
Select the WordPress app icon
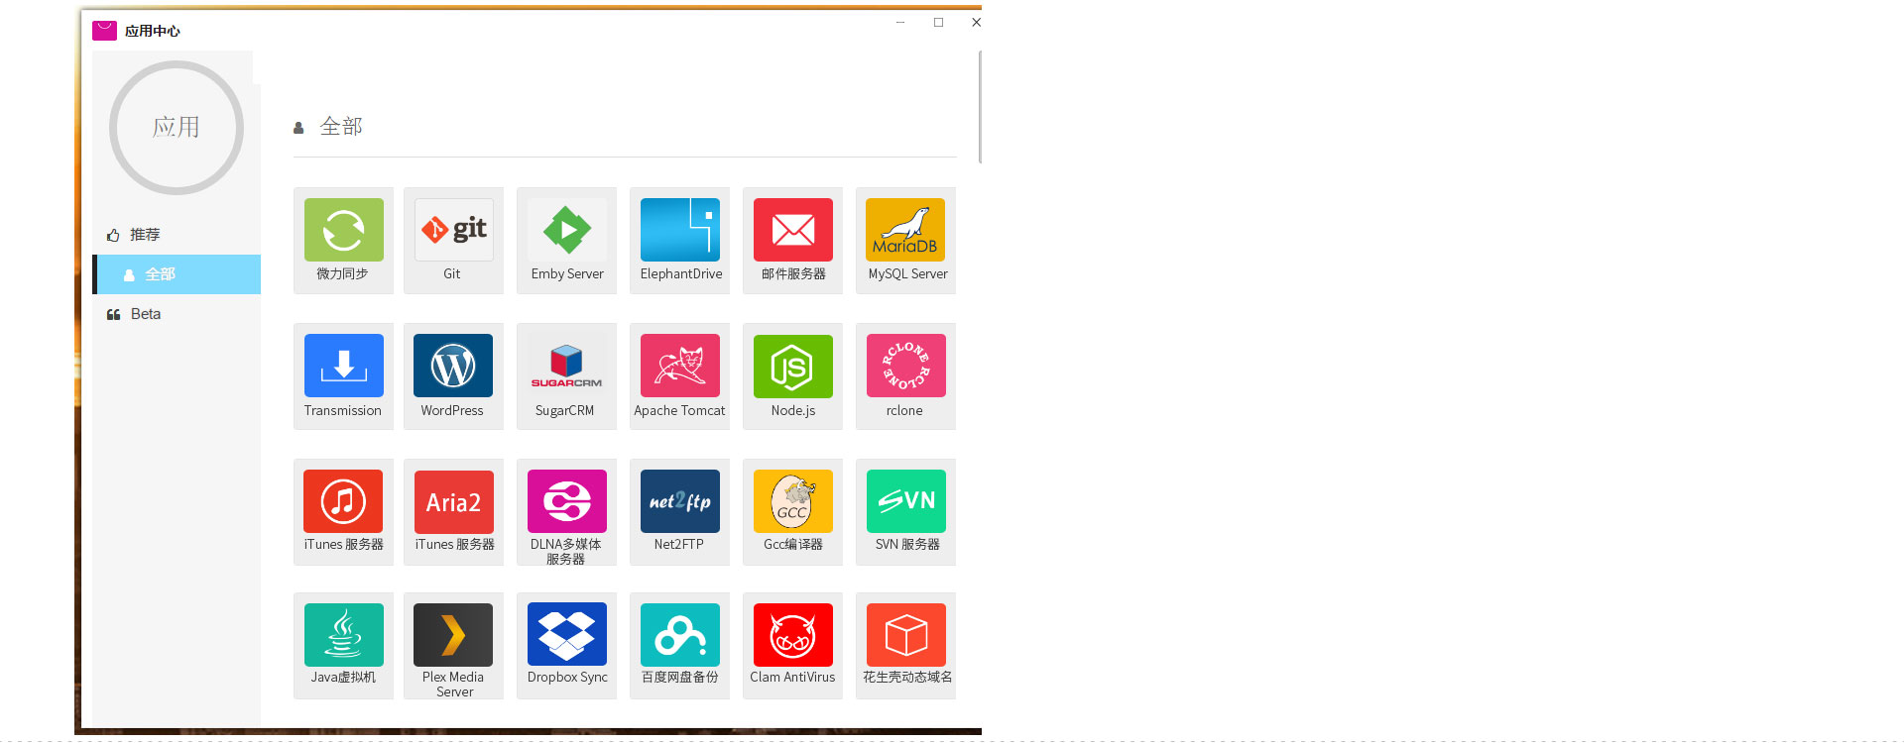(x=453, y=366)
